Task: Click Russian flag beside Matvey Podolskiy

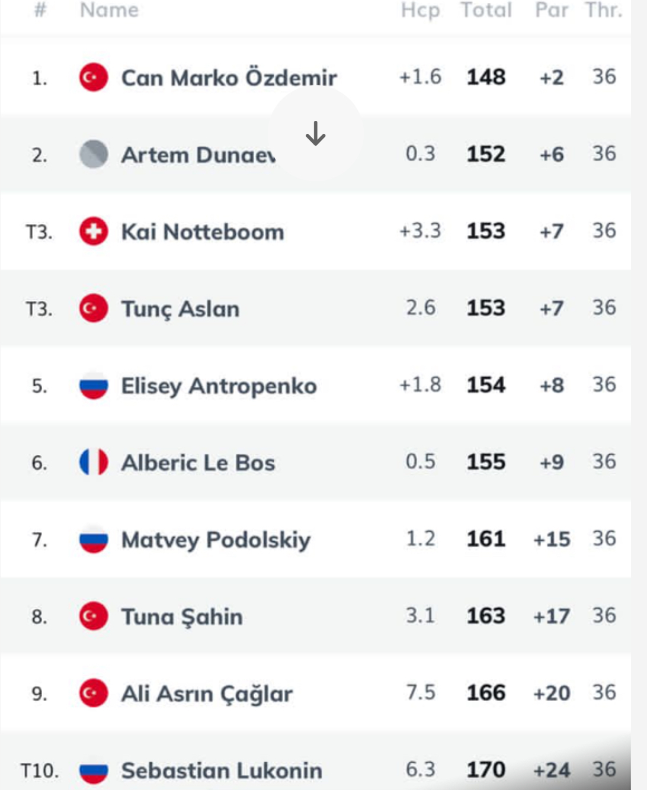Action: pyautogui.click(x=94, y=539)
